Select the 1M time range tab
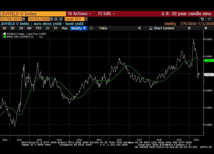Image resolution: width=214 pixels, height=154 pixels. pos(21,28)
